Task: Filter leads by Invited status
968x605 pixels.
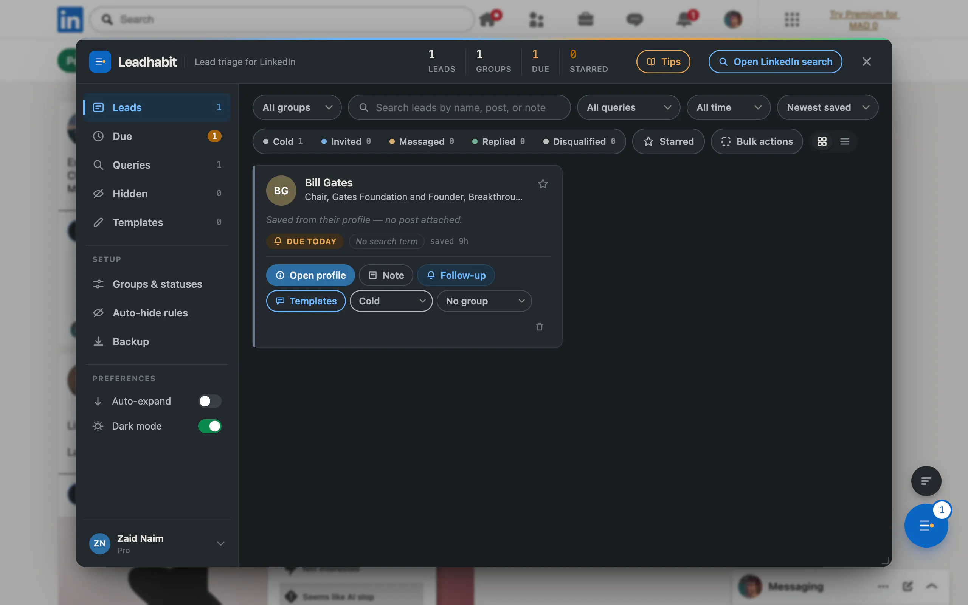Action: coord(346,141)
